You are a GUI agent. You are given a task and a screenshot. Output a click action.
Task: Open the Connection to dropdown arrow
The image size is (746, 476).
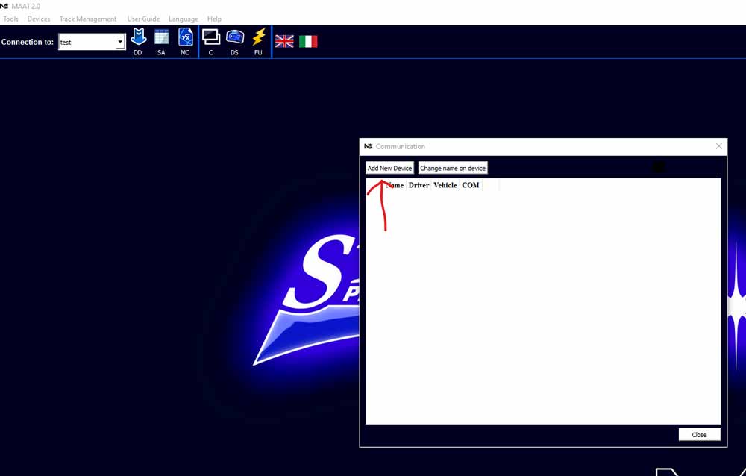point(120,42)
